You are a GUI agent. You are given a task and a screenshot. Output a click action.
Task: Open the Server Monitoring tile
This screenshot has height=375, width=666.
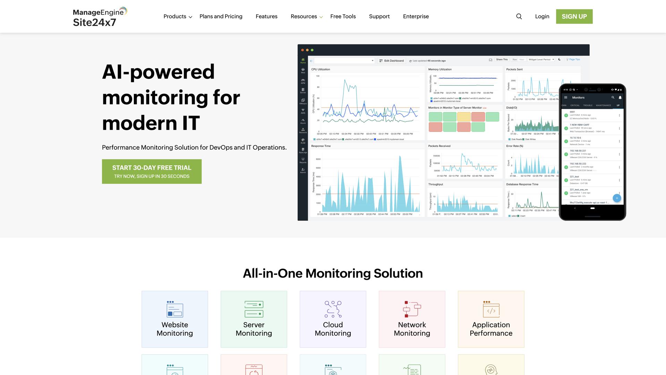(x=254, y=319)
